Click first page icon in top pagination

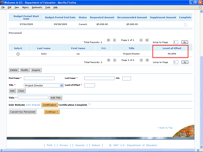[x=109, y=40]
